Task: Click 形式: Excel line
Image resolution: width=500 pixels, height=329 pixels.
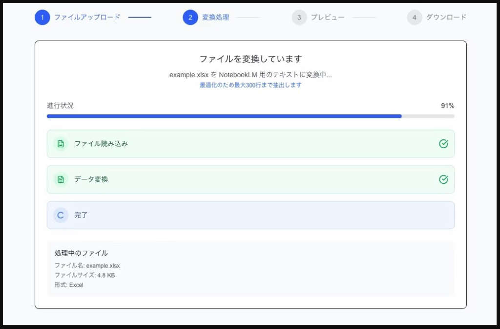Action: tap(69, 285)
